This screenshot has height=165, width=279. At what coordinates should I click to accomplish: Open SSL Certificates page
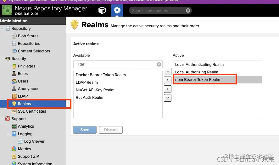[x=32, y=111]
